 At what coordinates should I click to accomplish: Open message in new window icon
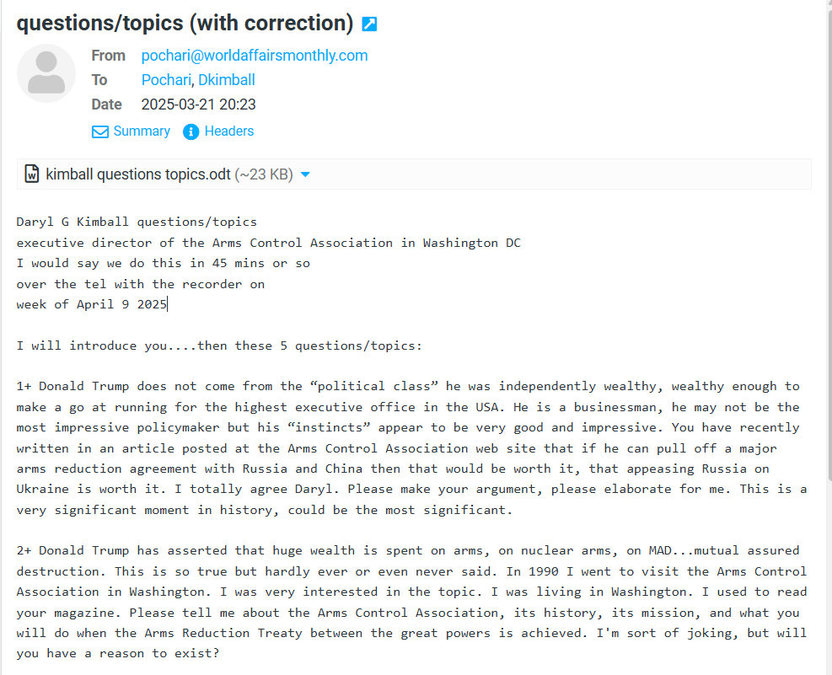(x=369, y=24)
